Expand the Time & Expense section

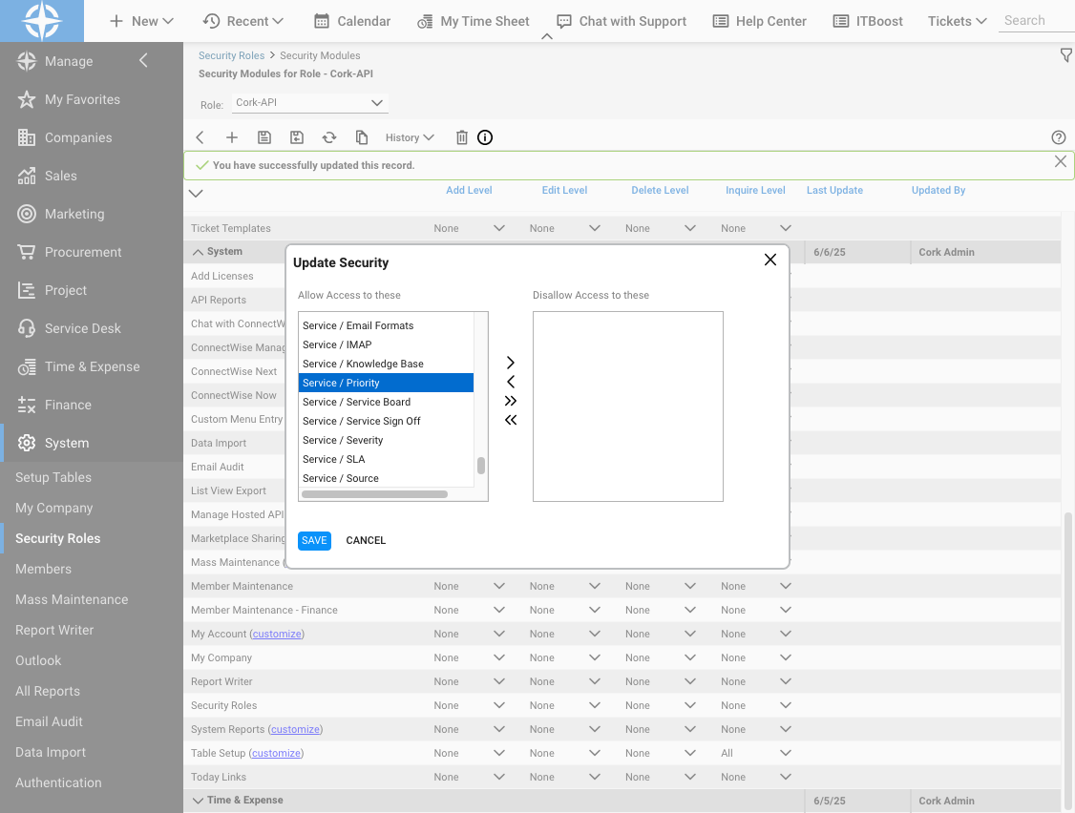pyautogui.click(x=198, y=801)
